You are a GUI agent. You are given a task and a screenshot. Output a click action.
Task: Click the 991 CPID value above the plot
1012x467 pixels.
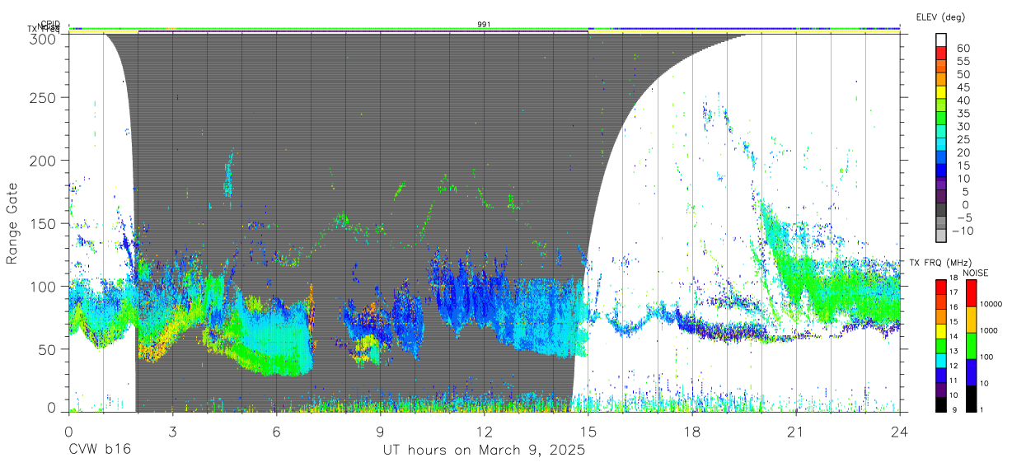(x=485, y=25)
